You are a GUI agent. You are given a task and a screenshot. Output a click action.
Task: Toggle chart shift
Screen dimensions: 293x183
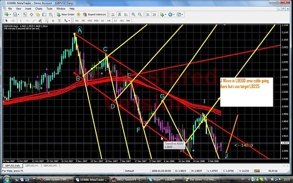click(x=154, y=15)
